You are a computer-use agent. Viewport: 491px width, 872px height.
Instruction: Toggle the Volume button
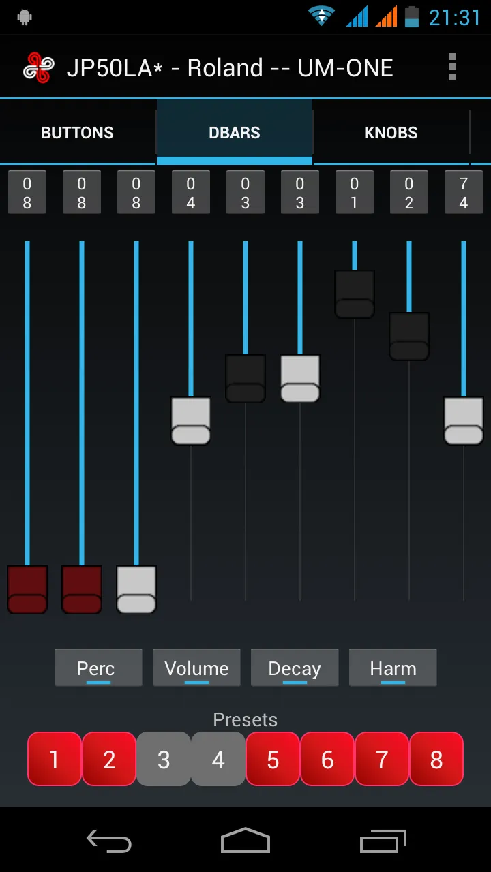point(196,668)
